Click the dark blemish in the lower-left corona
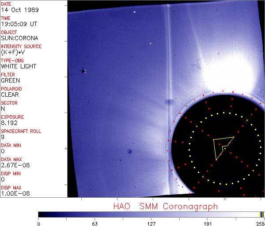265x226 pixels. click(129, 152)
